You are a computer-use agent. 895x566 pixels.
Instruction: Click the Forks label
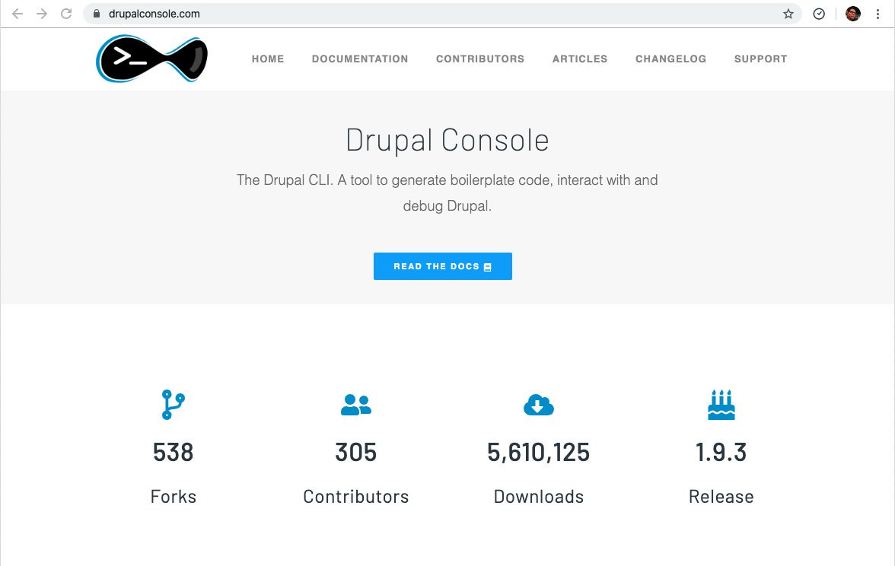pos(174,496)
